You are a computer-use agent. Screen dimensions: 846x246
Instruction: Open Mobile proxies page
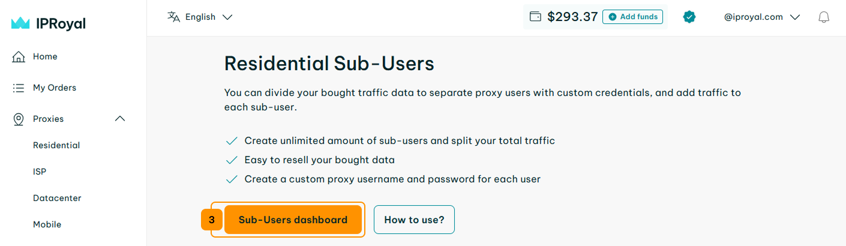coord(47,224)
